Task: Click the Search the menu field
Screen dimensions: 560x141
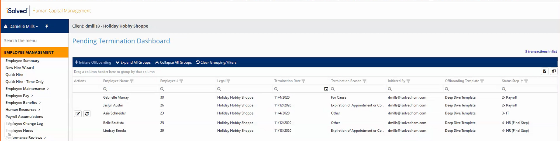Action: pos(34,41)
